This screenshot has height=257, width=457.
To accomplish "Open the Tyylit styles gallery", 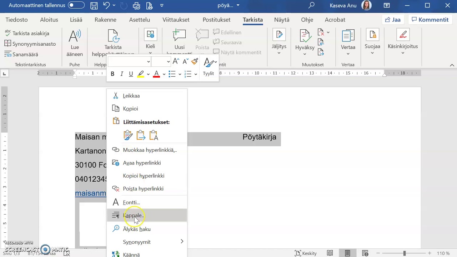I will (x=209, y=67).
